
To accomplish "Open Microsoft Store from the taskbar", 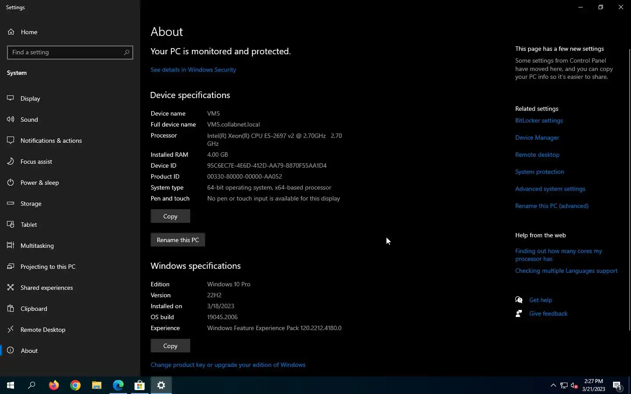I will click(140, 385).
